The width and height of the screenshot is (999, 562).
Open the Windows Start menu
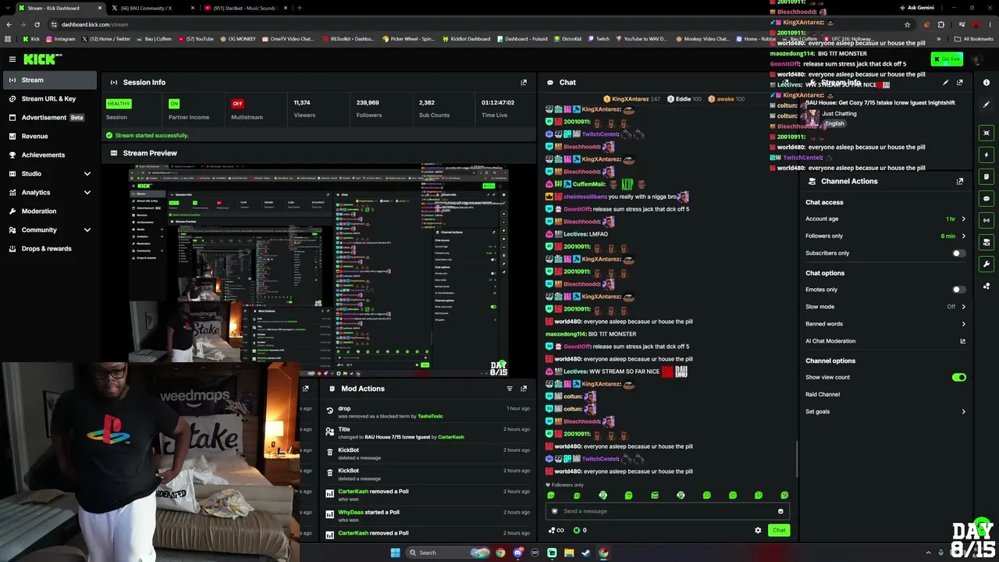pos(395,553)
